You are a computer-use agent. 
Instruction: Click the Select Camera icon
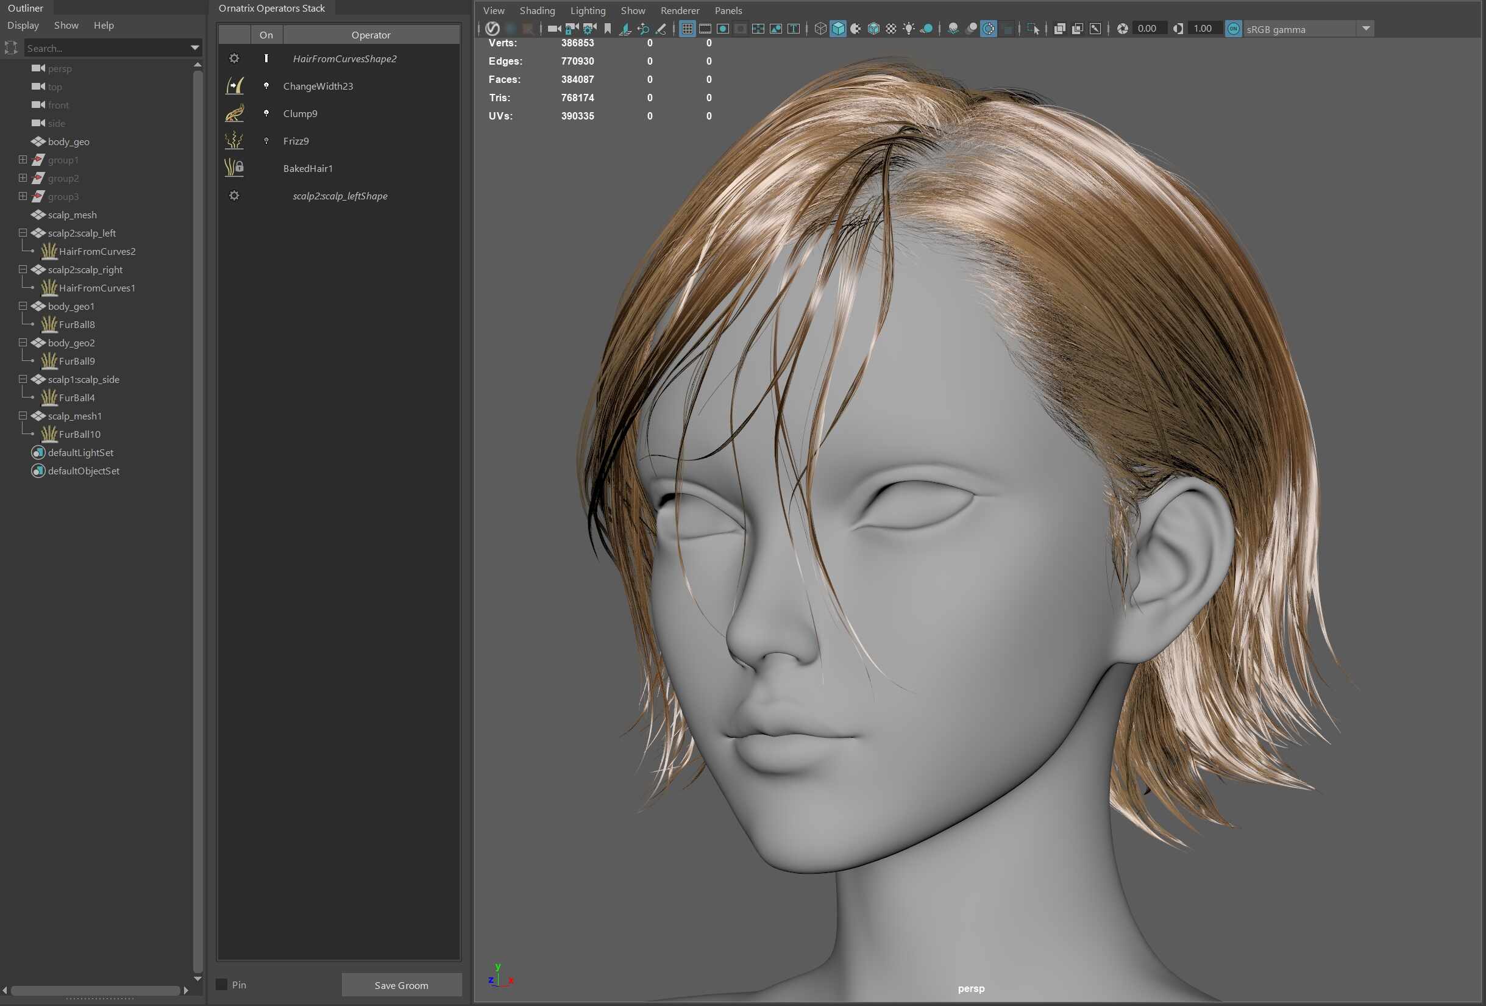point(555,29)
